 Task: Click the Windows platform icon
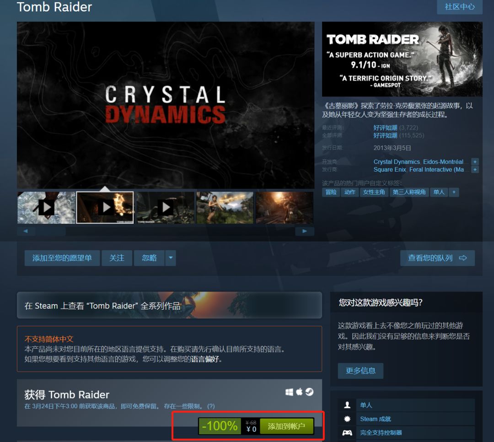(289, 392)
